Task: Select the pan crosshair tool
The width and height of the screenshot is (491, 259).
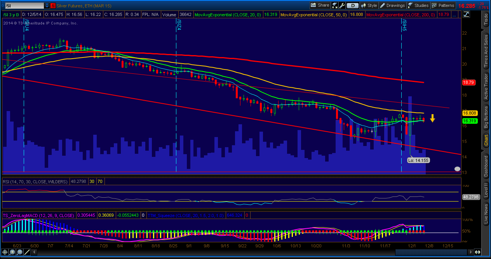Action: tap(5, 252)
